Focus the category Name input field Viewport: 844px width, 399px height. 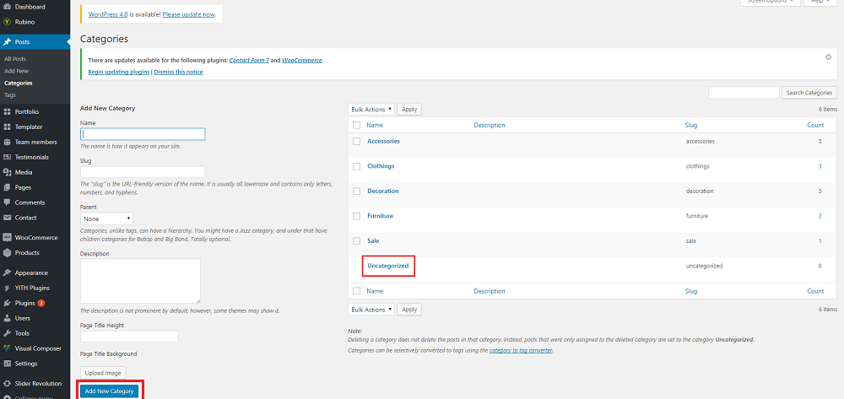[143, 134]
